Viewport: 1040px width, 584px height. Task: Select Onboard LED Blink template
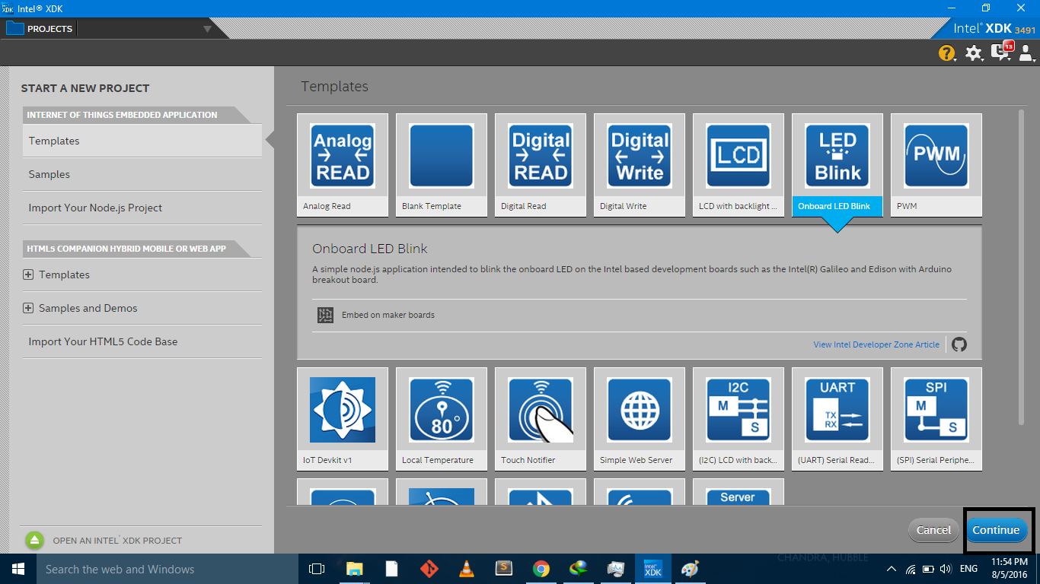[x=837, y=165]
